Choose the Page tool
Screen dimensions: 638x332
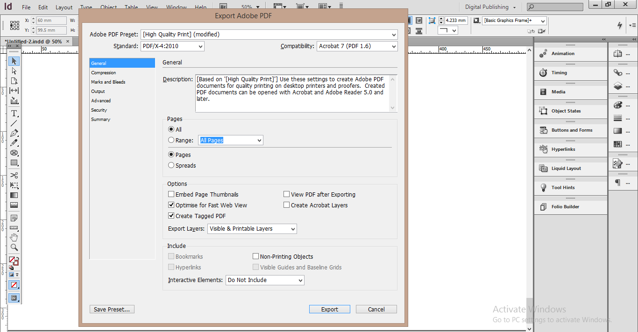14,81
